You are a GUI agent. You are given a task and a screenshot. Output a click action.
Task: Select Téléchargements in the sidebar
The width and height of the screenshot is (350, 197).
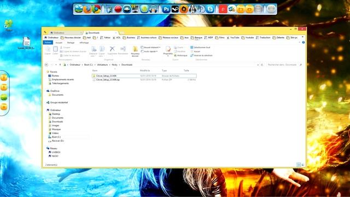(x=59, y=83)
